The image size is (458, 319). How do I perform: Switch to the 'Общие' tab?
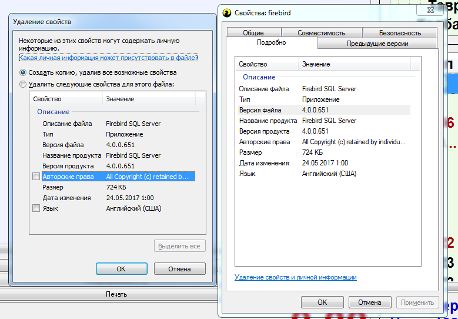click(x=253, y=33)
